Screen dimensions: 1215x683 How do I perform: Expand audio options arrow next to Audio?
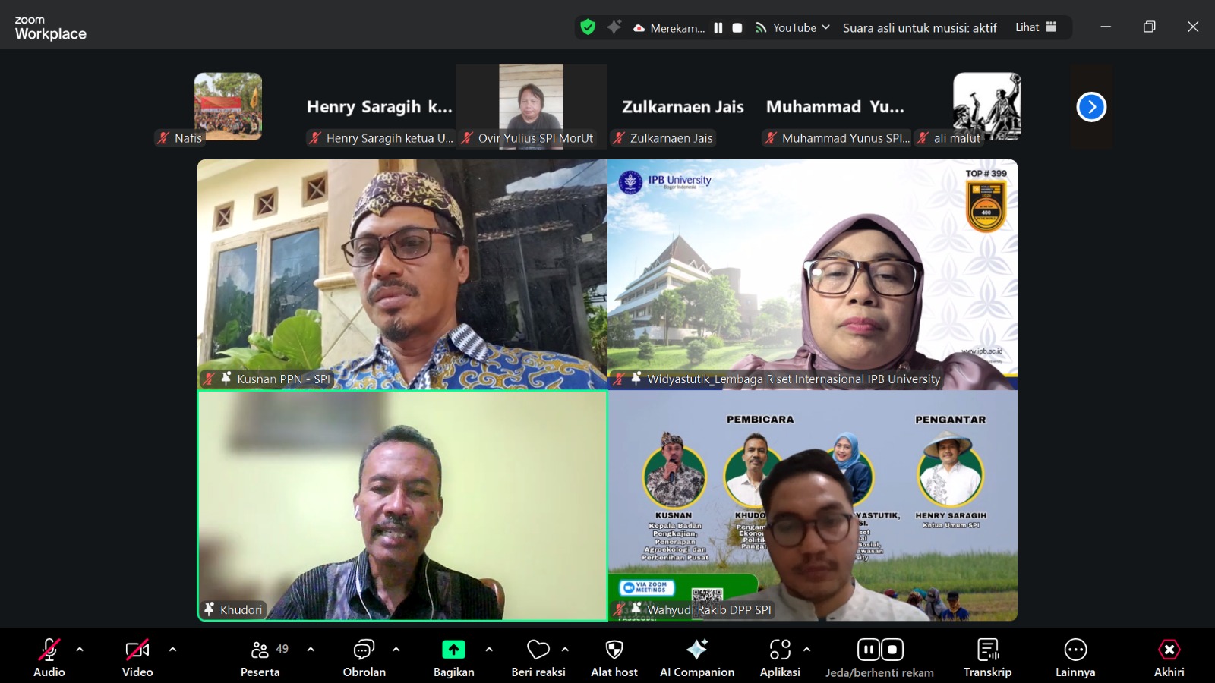pos(80,650)
